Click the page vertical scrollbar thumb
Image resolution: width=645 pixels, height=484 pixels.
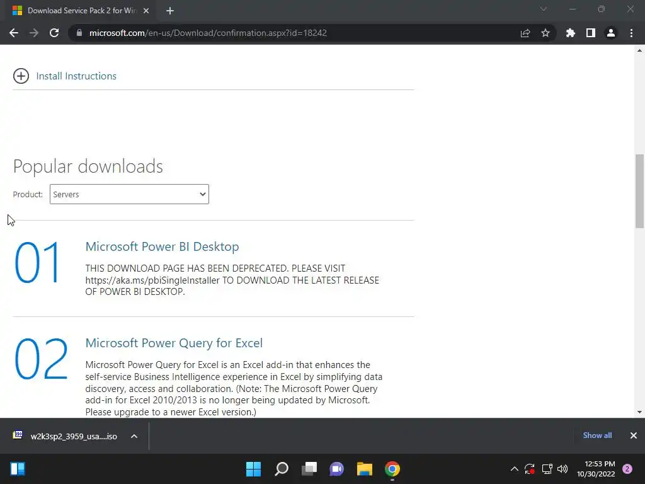click(x=639, y=191)
